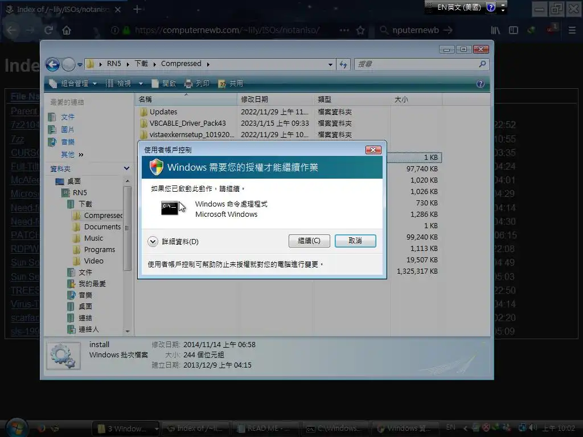Sort by 修改日期 date column header
Screen dimensions: 583x437
275,99
